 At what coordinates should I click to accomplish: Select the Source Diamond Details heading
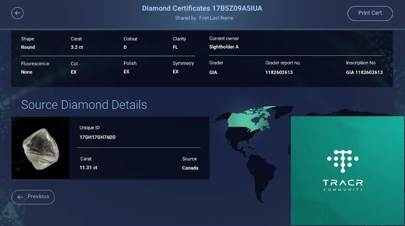(84, 105)
